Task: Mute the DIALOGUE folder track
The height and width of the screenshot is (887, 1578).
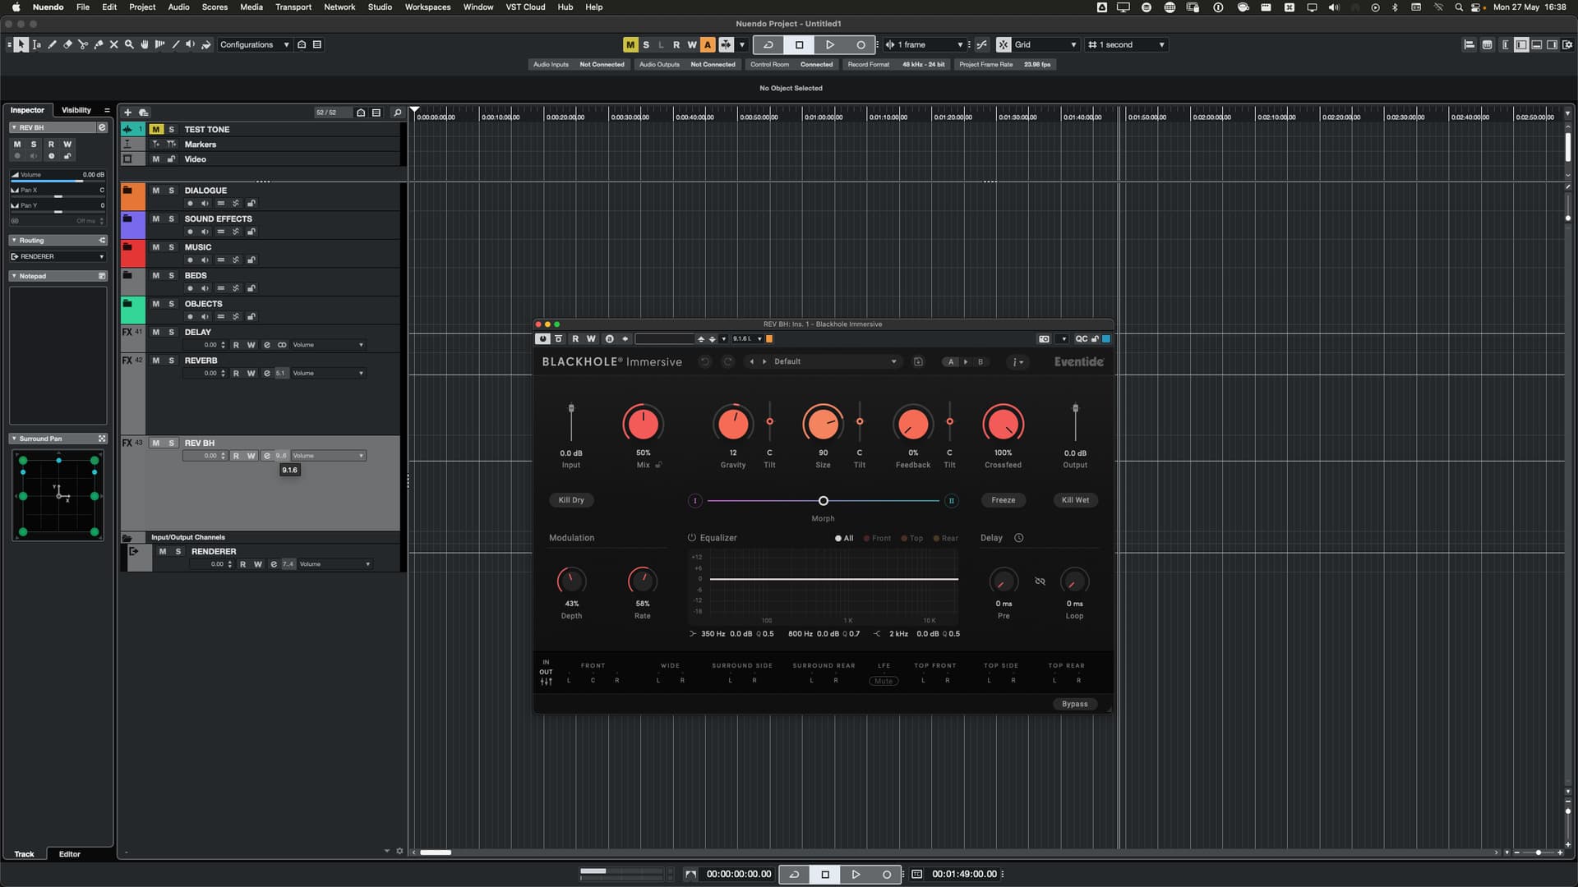Action: 155,191
